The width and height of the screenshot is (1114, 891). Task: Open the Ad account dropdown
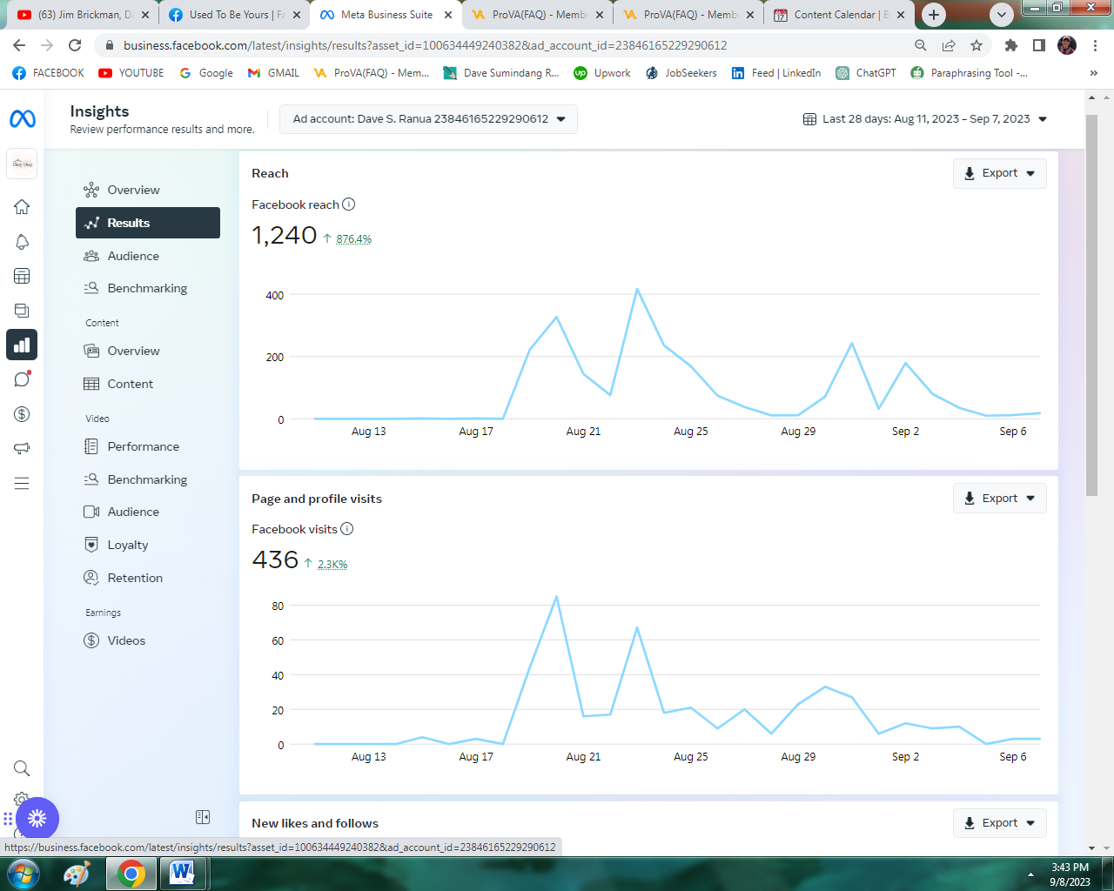pos(428,119)
